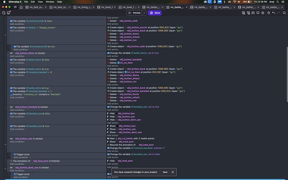Open Spotlight search in menu bar

coord(278,2)
